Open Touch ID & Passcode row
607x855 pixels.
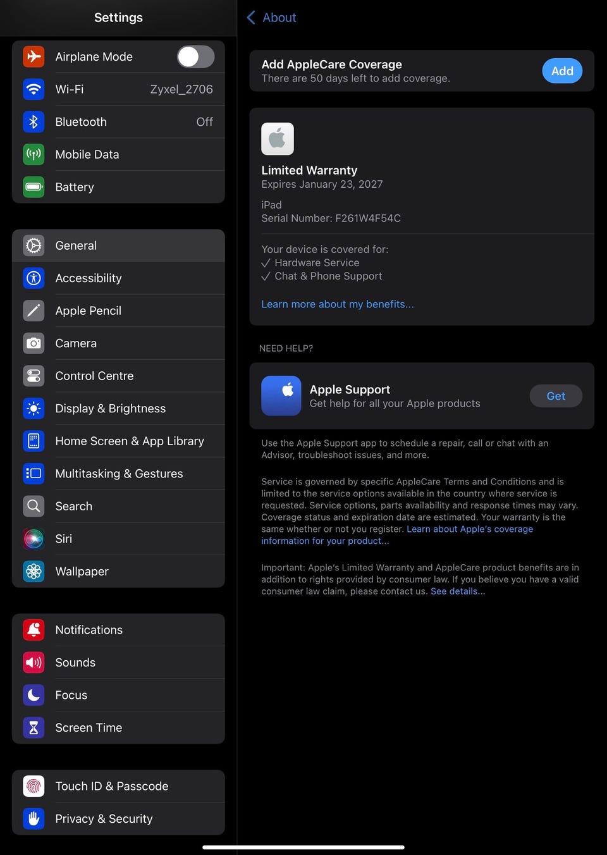tap(118, 786)
